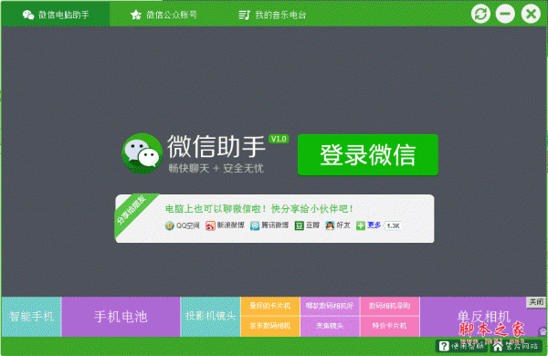Screen dimensions: 548x356
Task: Switch to the 微信公众账号 tab
Action: click(x=163, y=15)
